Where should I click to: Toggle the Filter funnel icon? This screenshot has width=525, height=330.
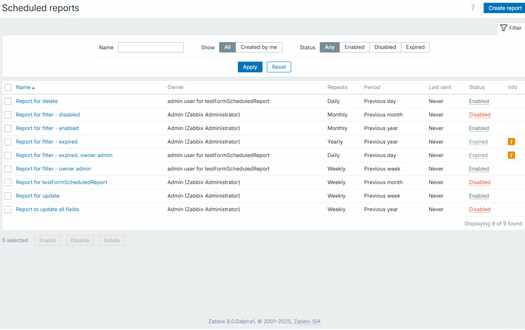pos(504,28)
